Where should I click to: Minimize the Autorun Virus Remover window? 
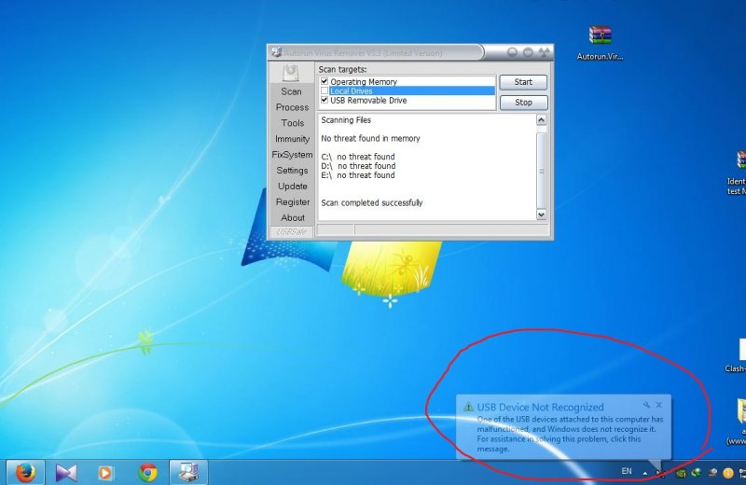coord(512,52)
